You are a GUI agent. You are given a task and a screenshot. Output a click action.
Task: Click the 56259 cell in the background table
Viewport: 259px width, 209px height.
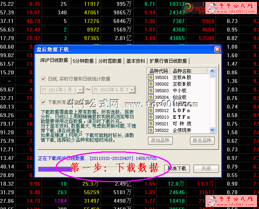(92, 192)
